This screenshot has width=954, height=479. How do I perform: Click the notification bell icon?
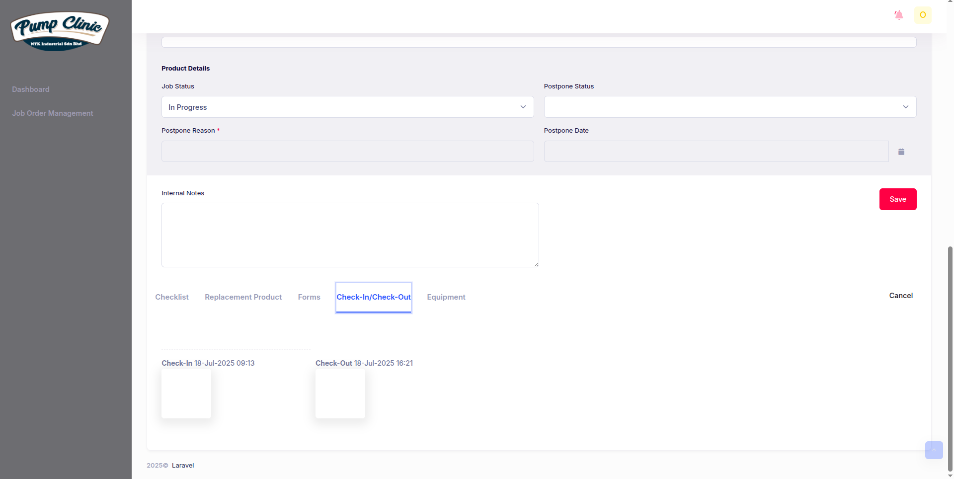898,15
